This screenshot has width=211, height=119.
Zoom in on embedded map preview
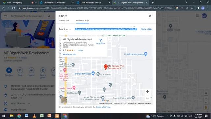click(x=147, y=92)
